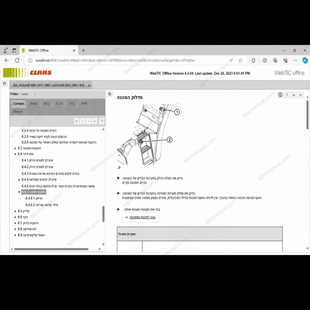Click the third arrow, pointing right, in the tree toolbar

tap(88, 121)
